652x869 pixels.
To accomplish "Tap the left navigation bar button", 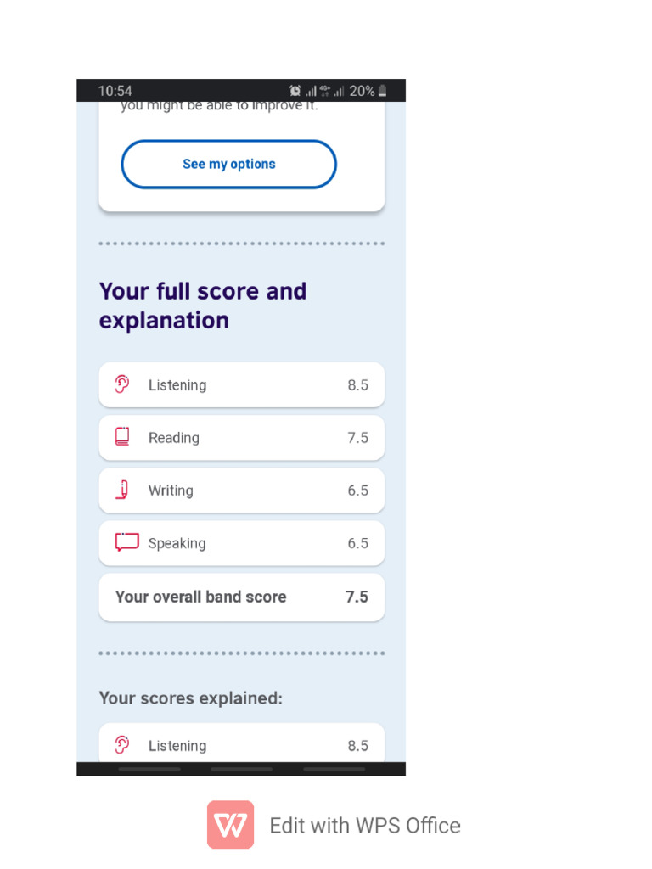I will click(149, 769).
